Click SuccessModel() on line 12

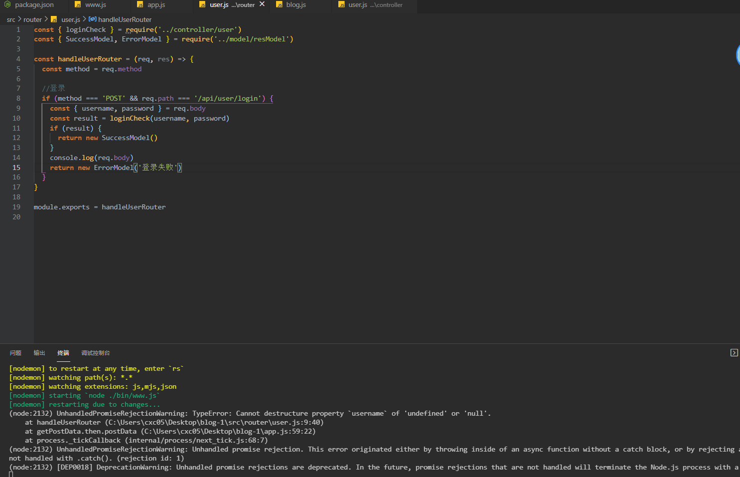point(130,138)
